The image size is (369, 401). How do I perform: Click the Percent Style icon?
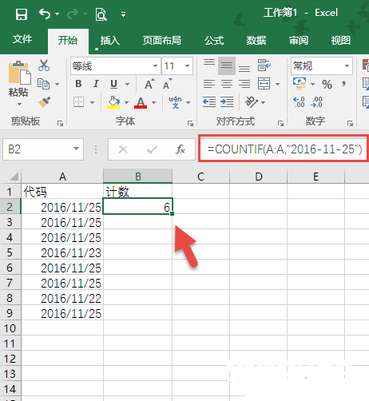coord(327,85)
